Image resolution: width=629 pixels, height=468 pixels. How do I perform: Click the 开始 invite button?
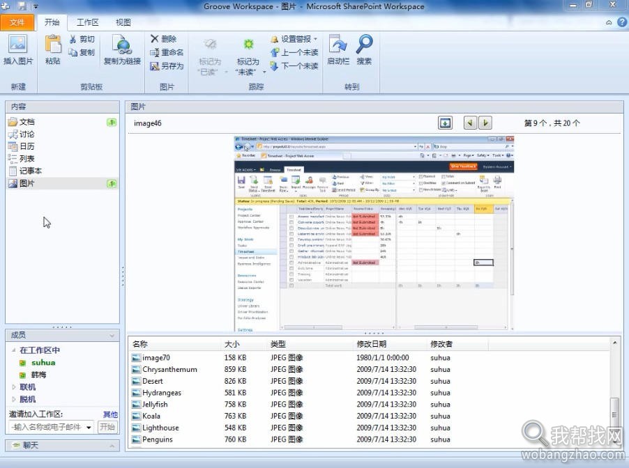coord(107,427)
